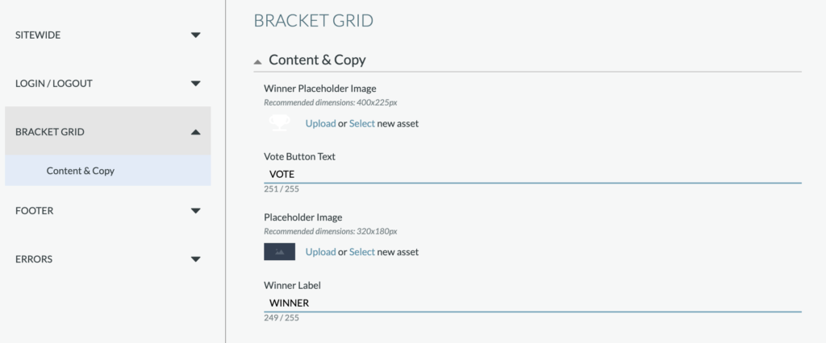Expand the ERRORS section arrow
The width and height of the screenshot is (826, 343).
point(195,259)
